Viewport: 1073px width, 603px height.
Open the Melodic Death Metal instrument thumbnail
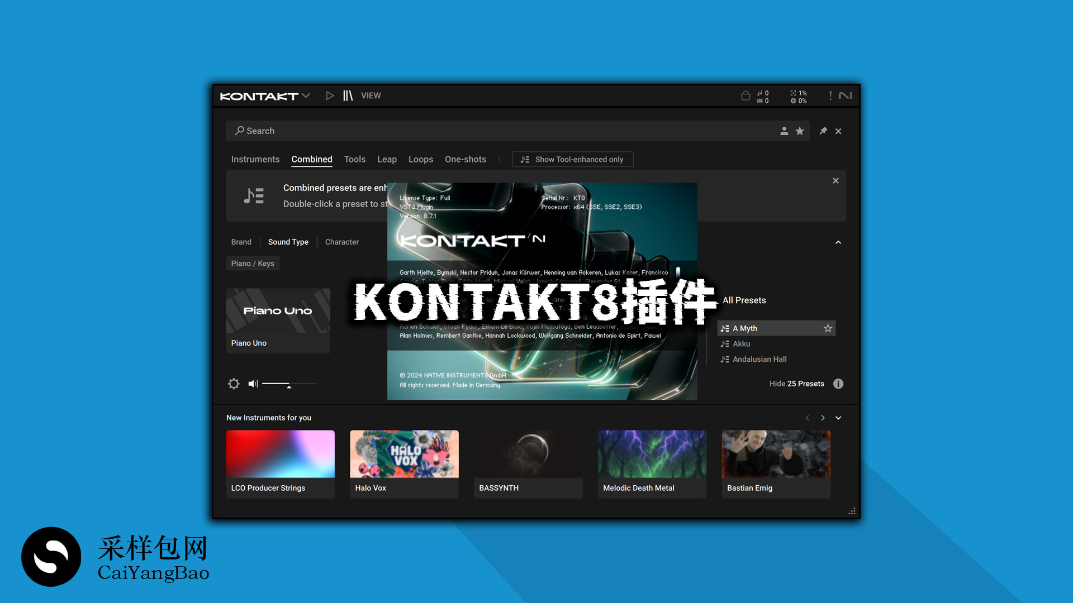pos(652,454)
